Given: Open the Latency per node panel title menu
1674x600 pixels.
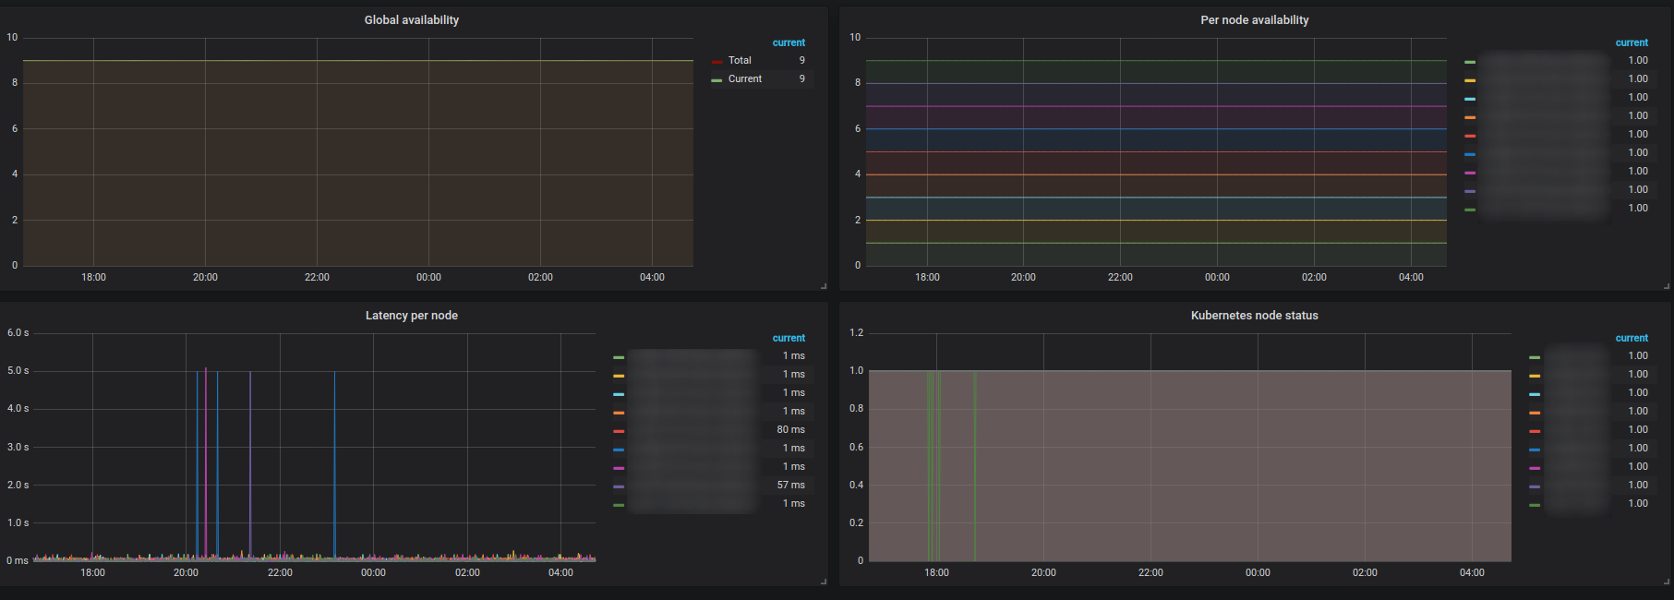Looking at the screenshot, I should click(411, 316).
